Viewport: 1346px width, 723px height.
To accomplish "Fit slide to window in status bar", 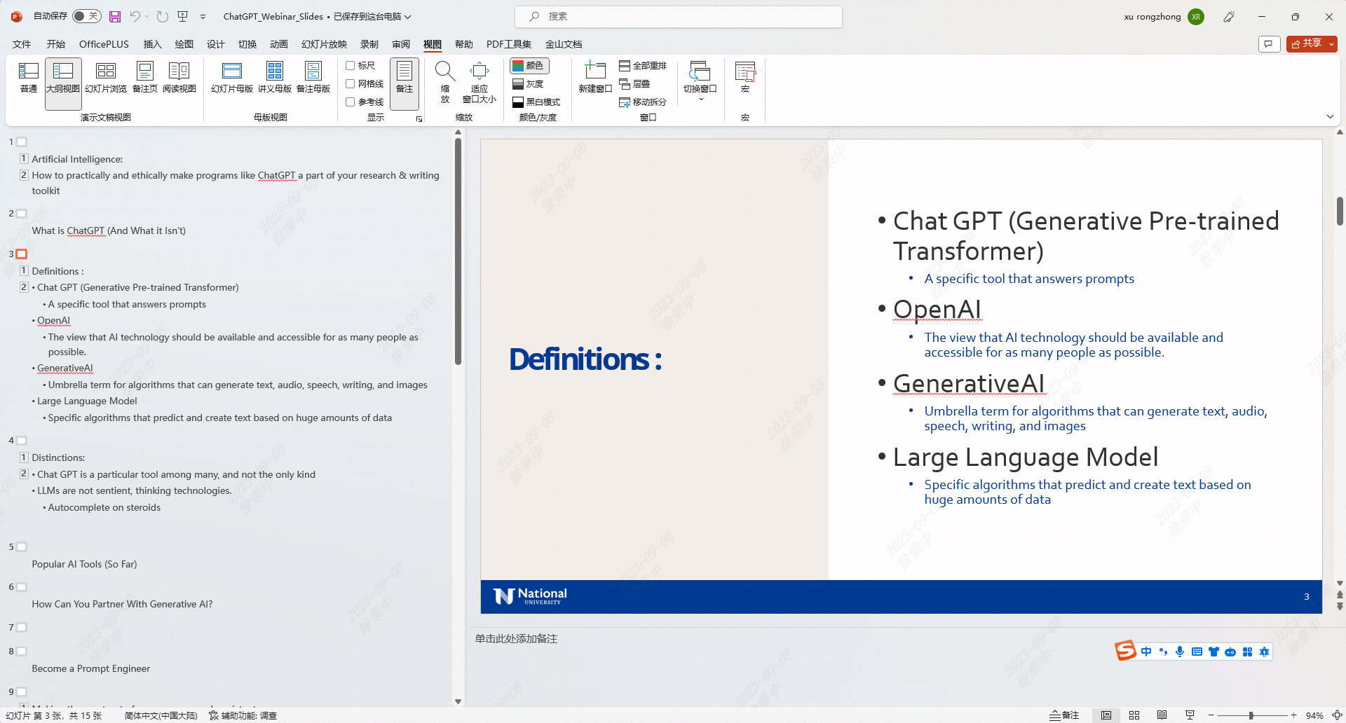I will (x=1337, y=715).
